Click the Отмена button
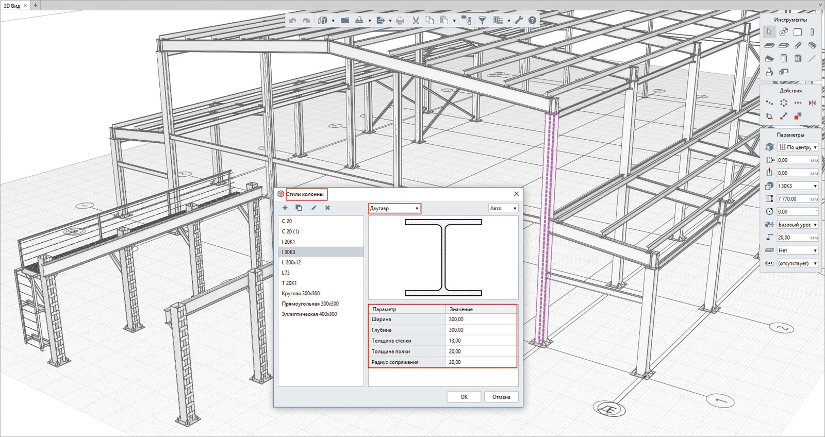The image size is (825, 437). click(x=501, y=397)
